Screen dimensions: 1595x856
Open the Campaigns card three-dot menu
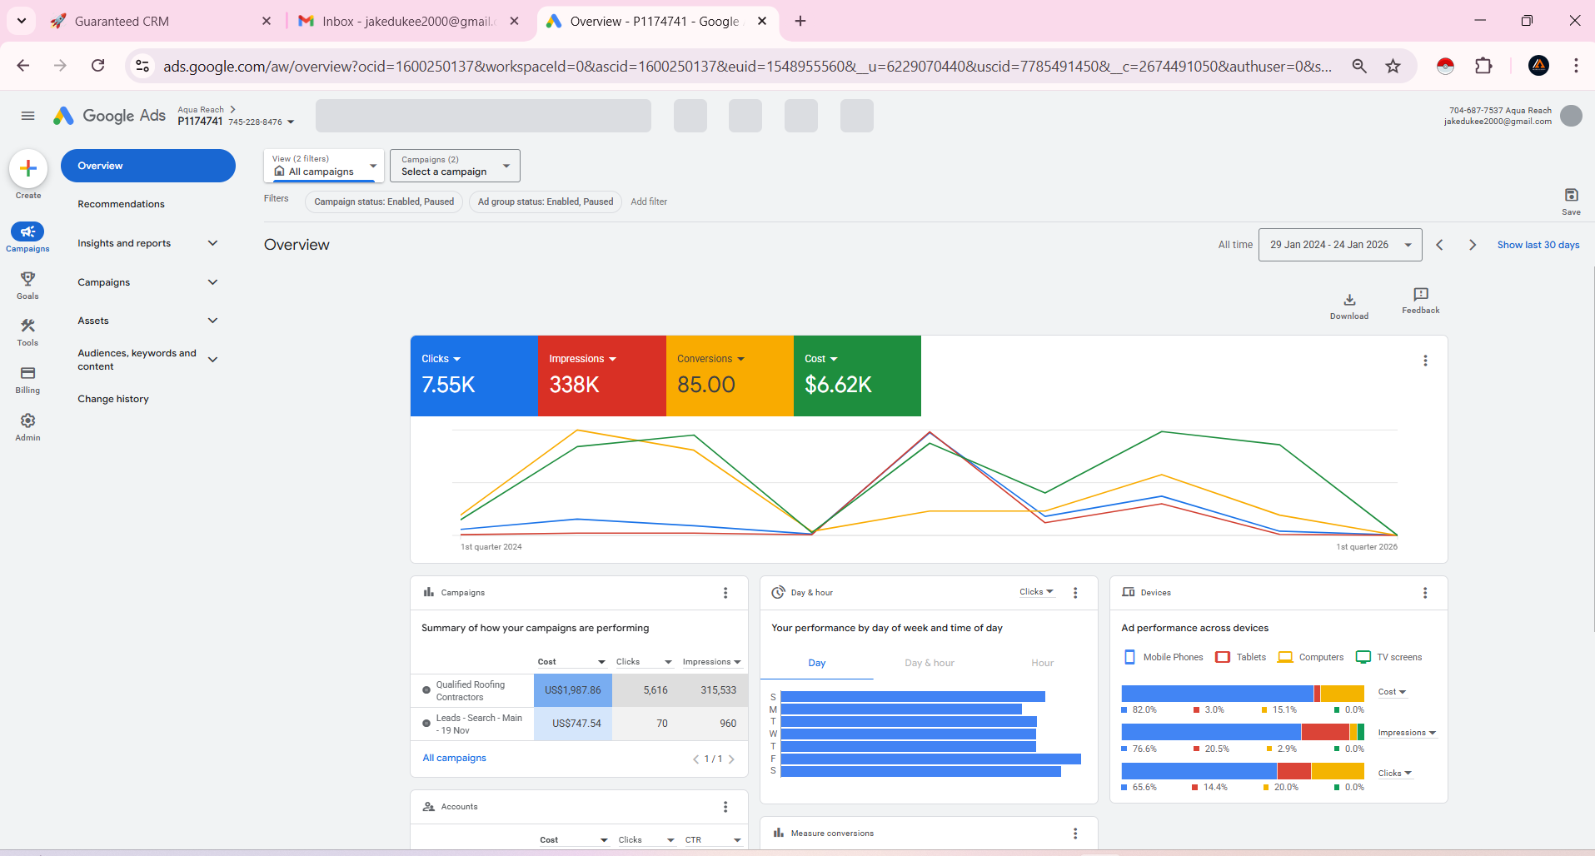[x=725, y=593]
